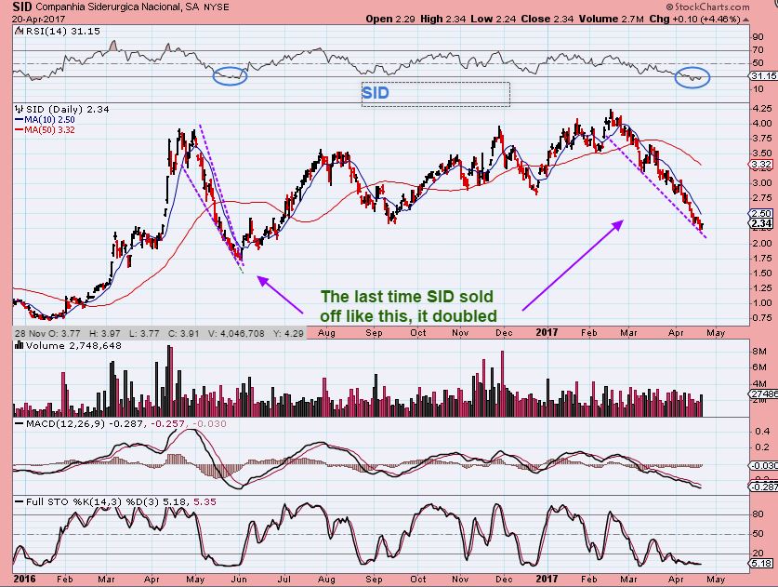Click the bold 2017 label under the price panel
778x587 pixels.
(x=547, y=332)
